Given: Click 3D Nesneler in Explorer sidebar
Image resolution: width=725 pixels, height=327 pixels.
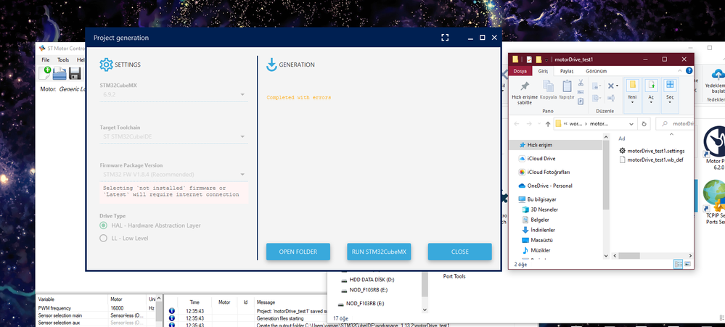Looking at the screenshot, I should [538, 210].
